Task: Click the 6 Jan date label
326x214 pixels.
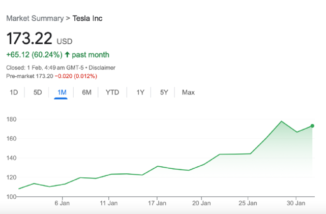Action: [62, 203]
